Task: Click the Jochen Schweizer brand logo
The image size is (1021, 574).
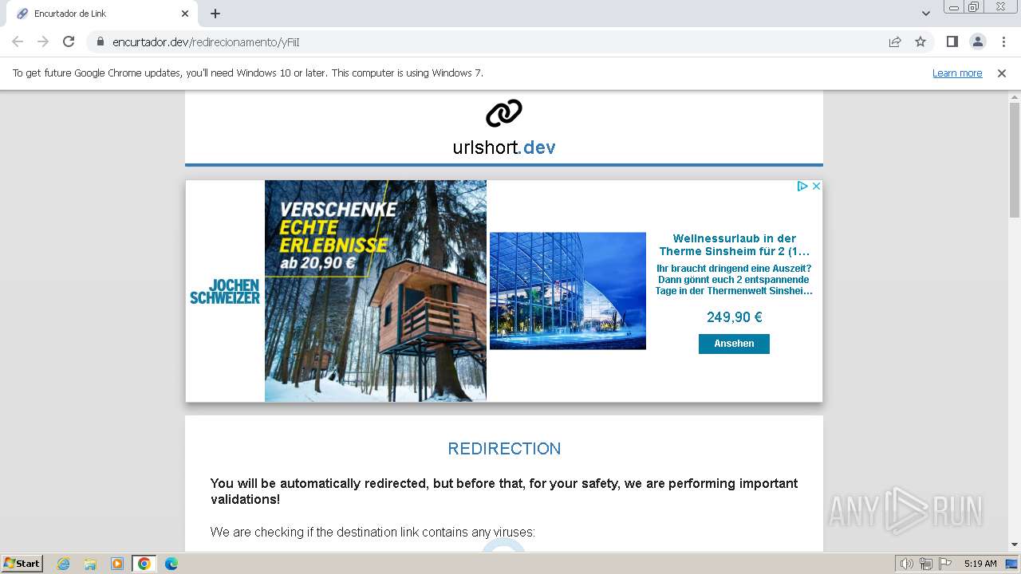Action: tap(225, 291)
